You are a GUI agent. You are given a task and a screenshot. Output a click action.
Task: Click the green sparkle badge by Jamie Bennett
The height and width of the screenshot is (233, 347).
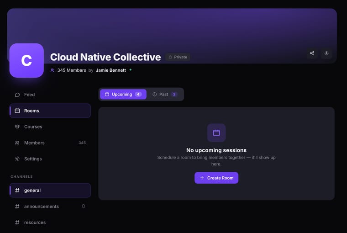131,70
